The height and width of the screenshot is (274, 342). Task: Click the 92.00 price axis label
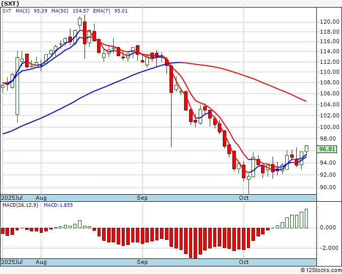(x=328, y=175)
